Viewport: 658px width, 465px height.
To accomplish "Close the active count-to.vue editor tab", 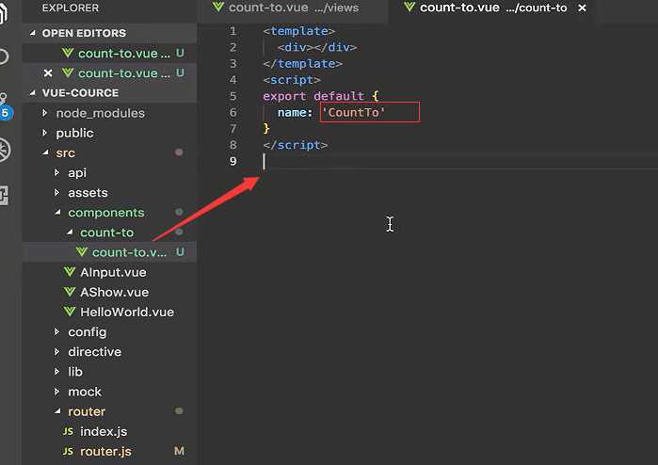I will (x=582, y=8).
